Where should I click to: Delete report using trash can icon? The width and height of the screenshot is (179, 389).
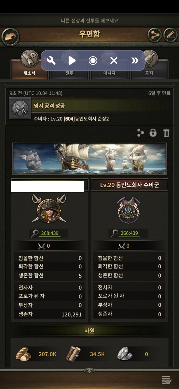coord(166,133)
